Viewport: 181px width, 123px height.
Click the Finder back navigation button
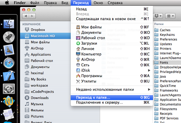[x=25, y=16]
